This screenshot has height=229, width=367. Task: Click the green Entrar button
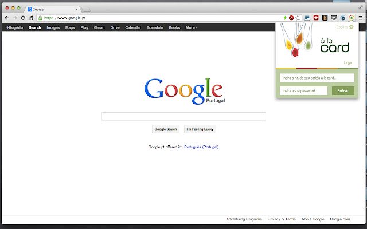[343, 90]
